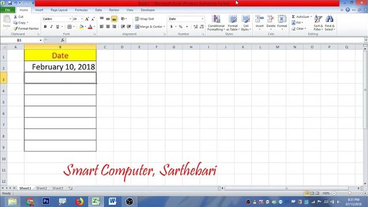Activate the Format Painter brush
The width and height of the screenshot is (368, 207).
[x=16, y=28]
